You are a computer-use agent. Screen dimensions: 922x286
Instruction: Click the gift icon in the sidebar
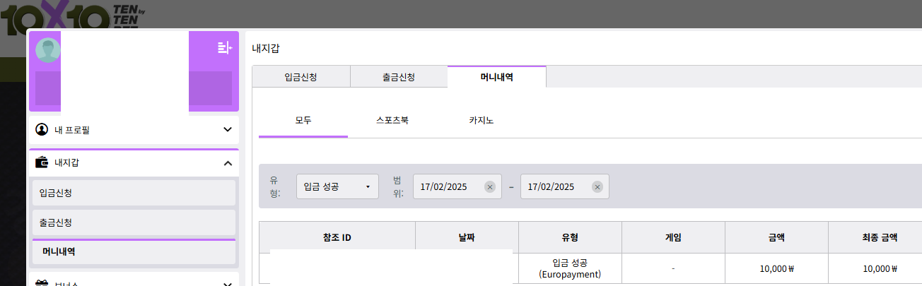click(x=42, y=283)
